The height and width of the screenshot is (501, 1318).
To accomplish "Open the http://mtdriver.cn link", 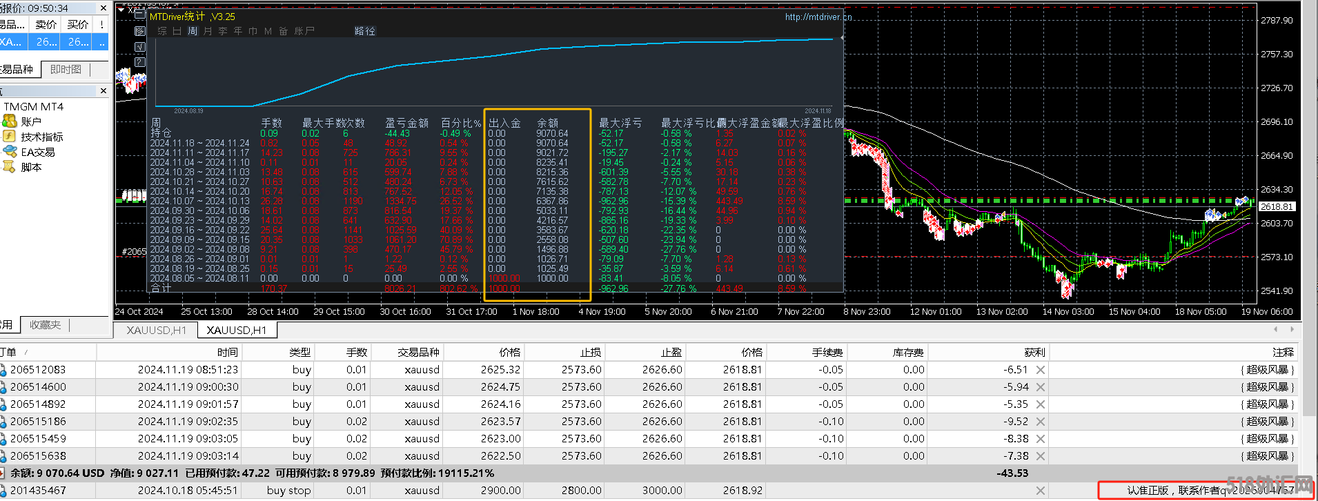I will 818,17.
